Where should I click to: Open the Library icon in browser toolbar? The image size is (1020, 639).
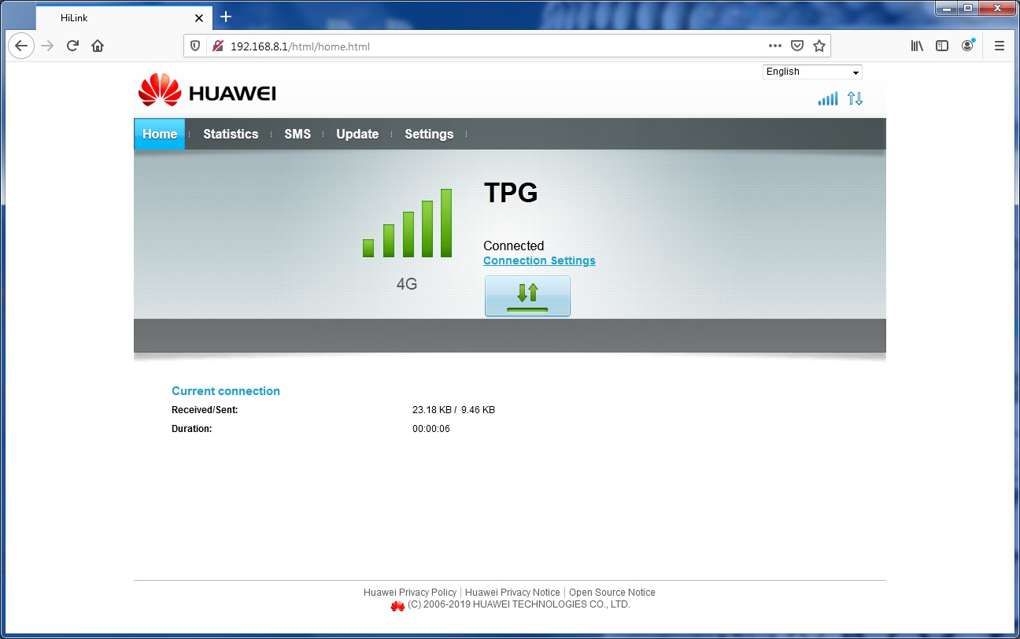[x=916, y=46]
